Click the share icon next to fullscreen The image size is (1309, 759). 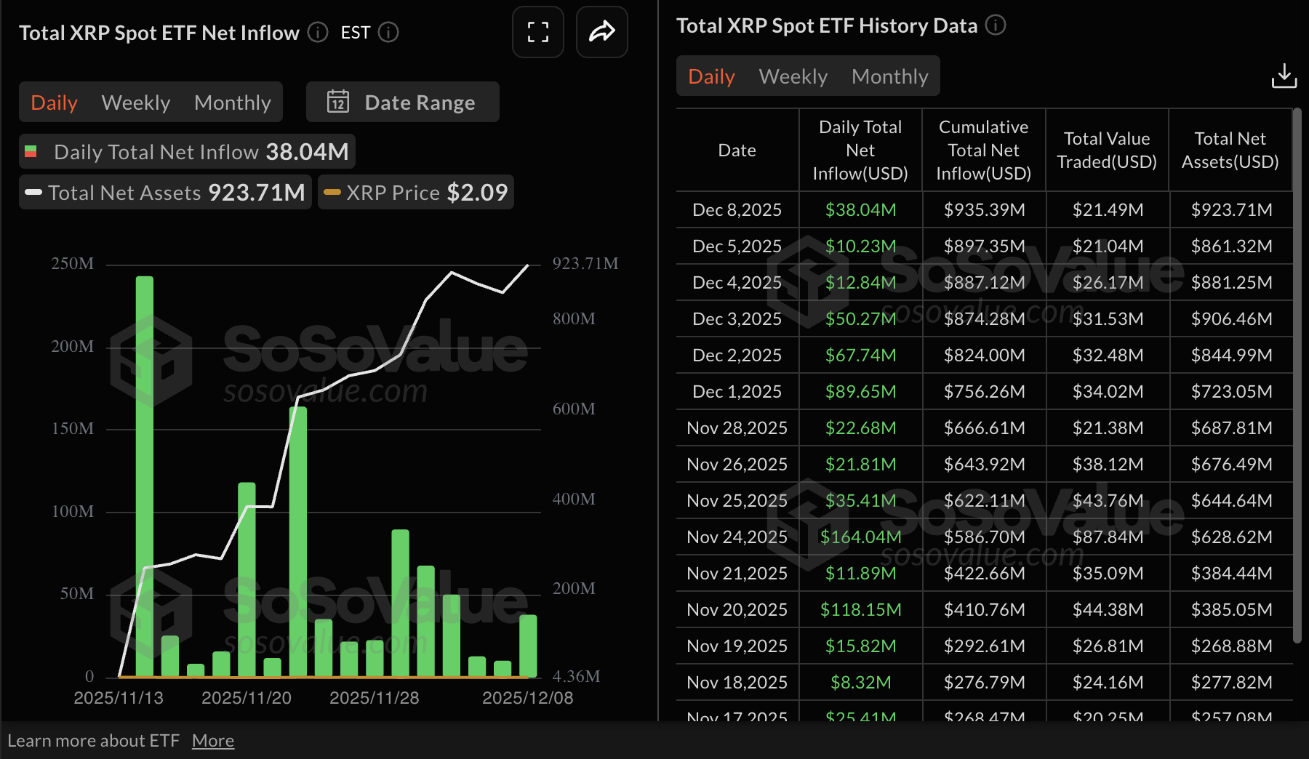601,32
